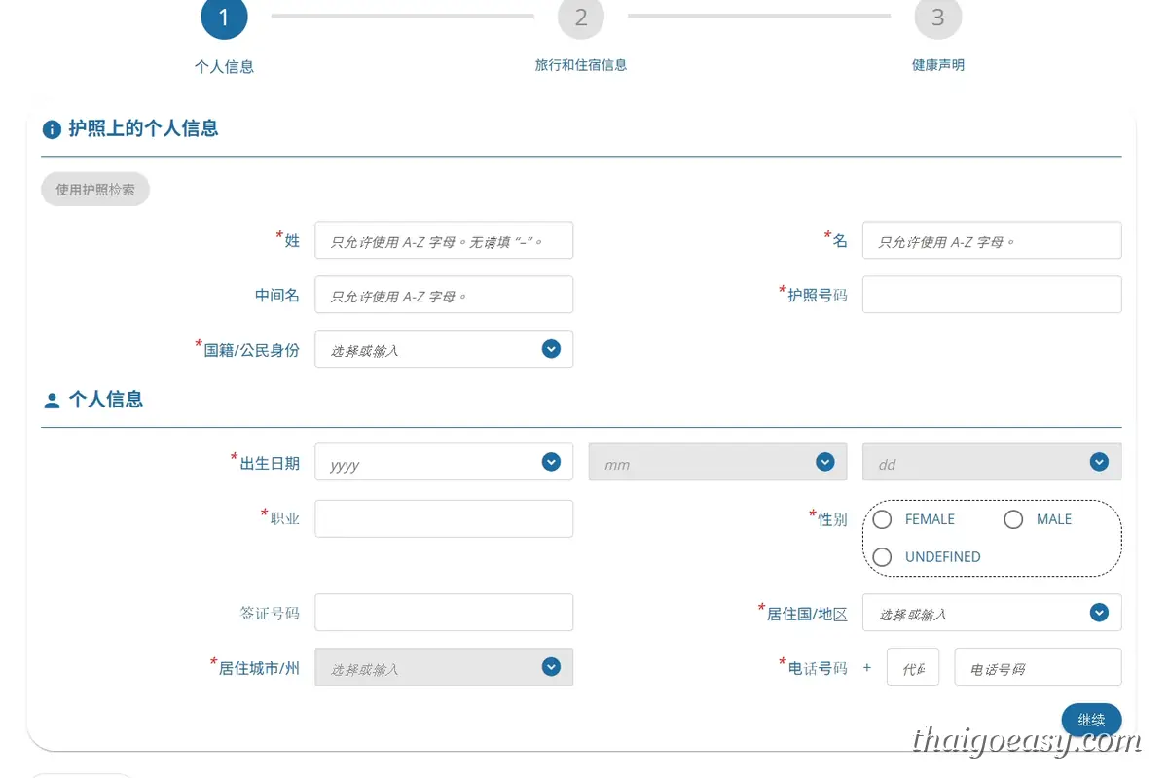Open the birth month mm dropdown
1168x778 pixels.
pos(717,462)
